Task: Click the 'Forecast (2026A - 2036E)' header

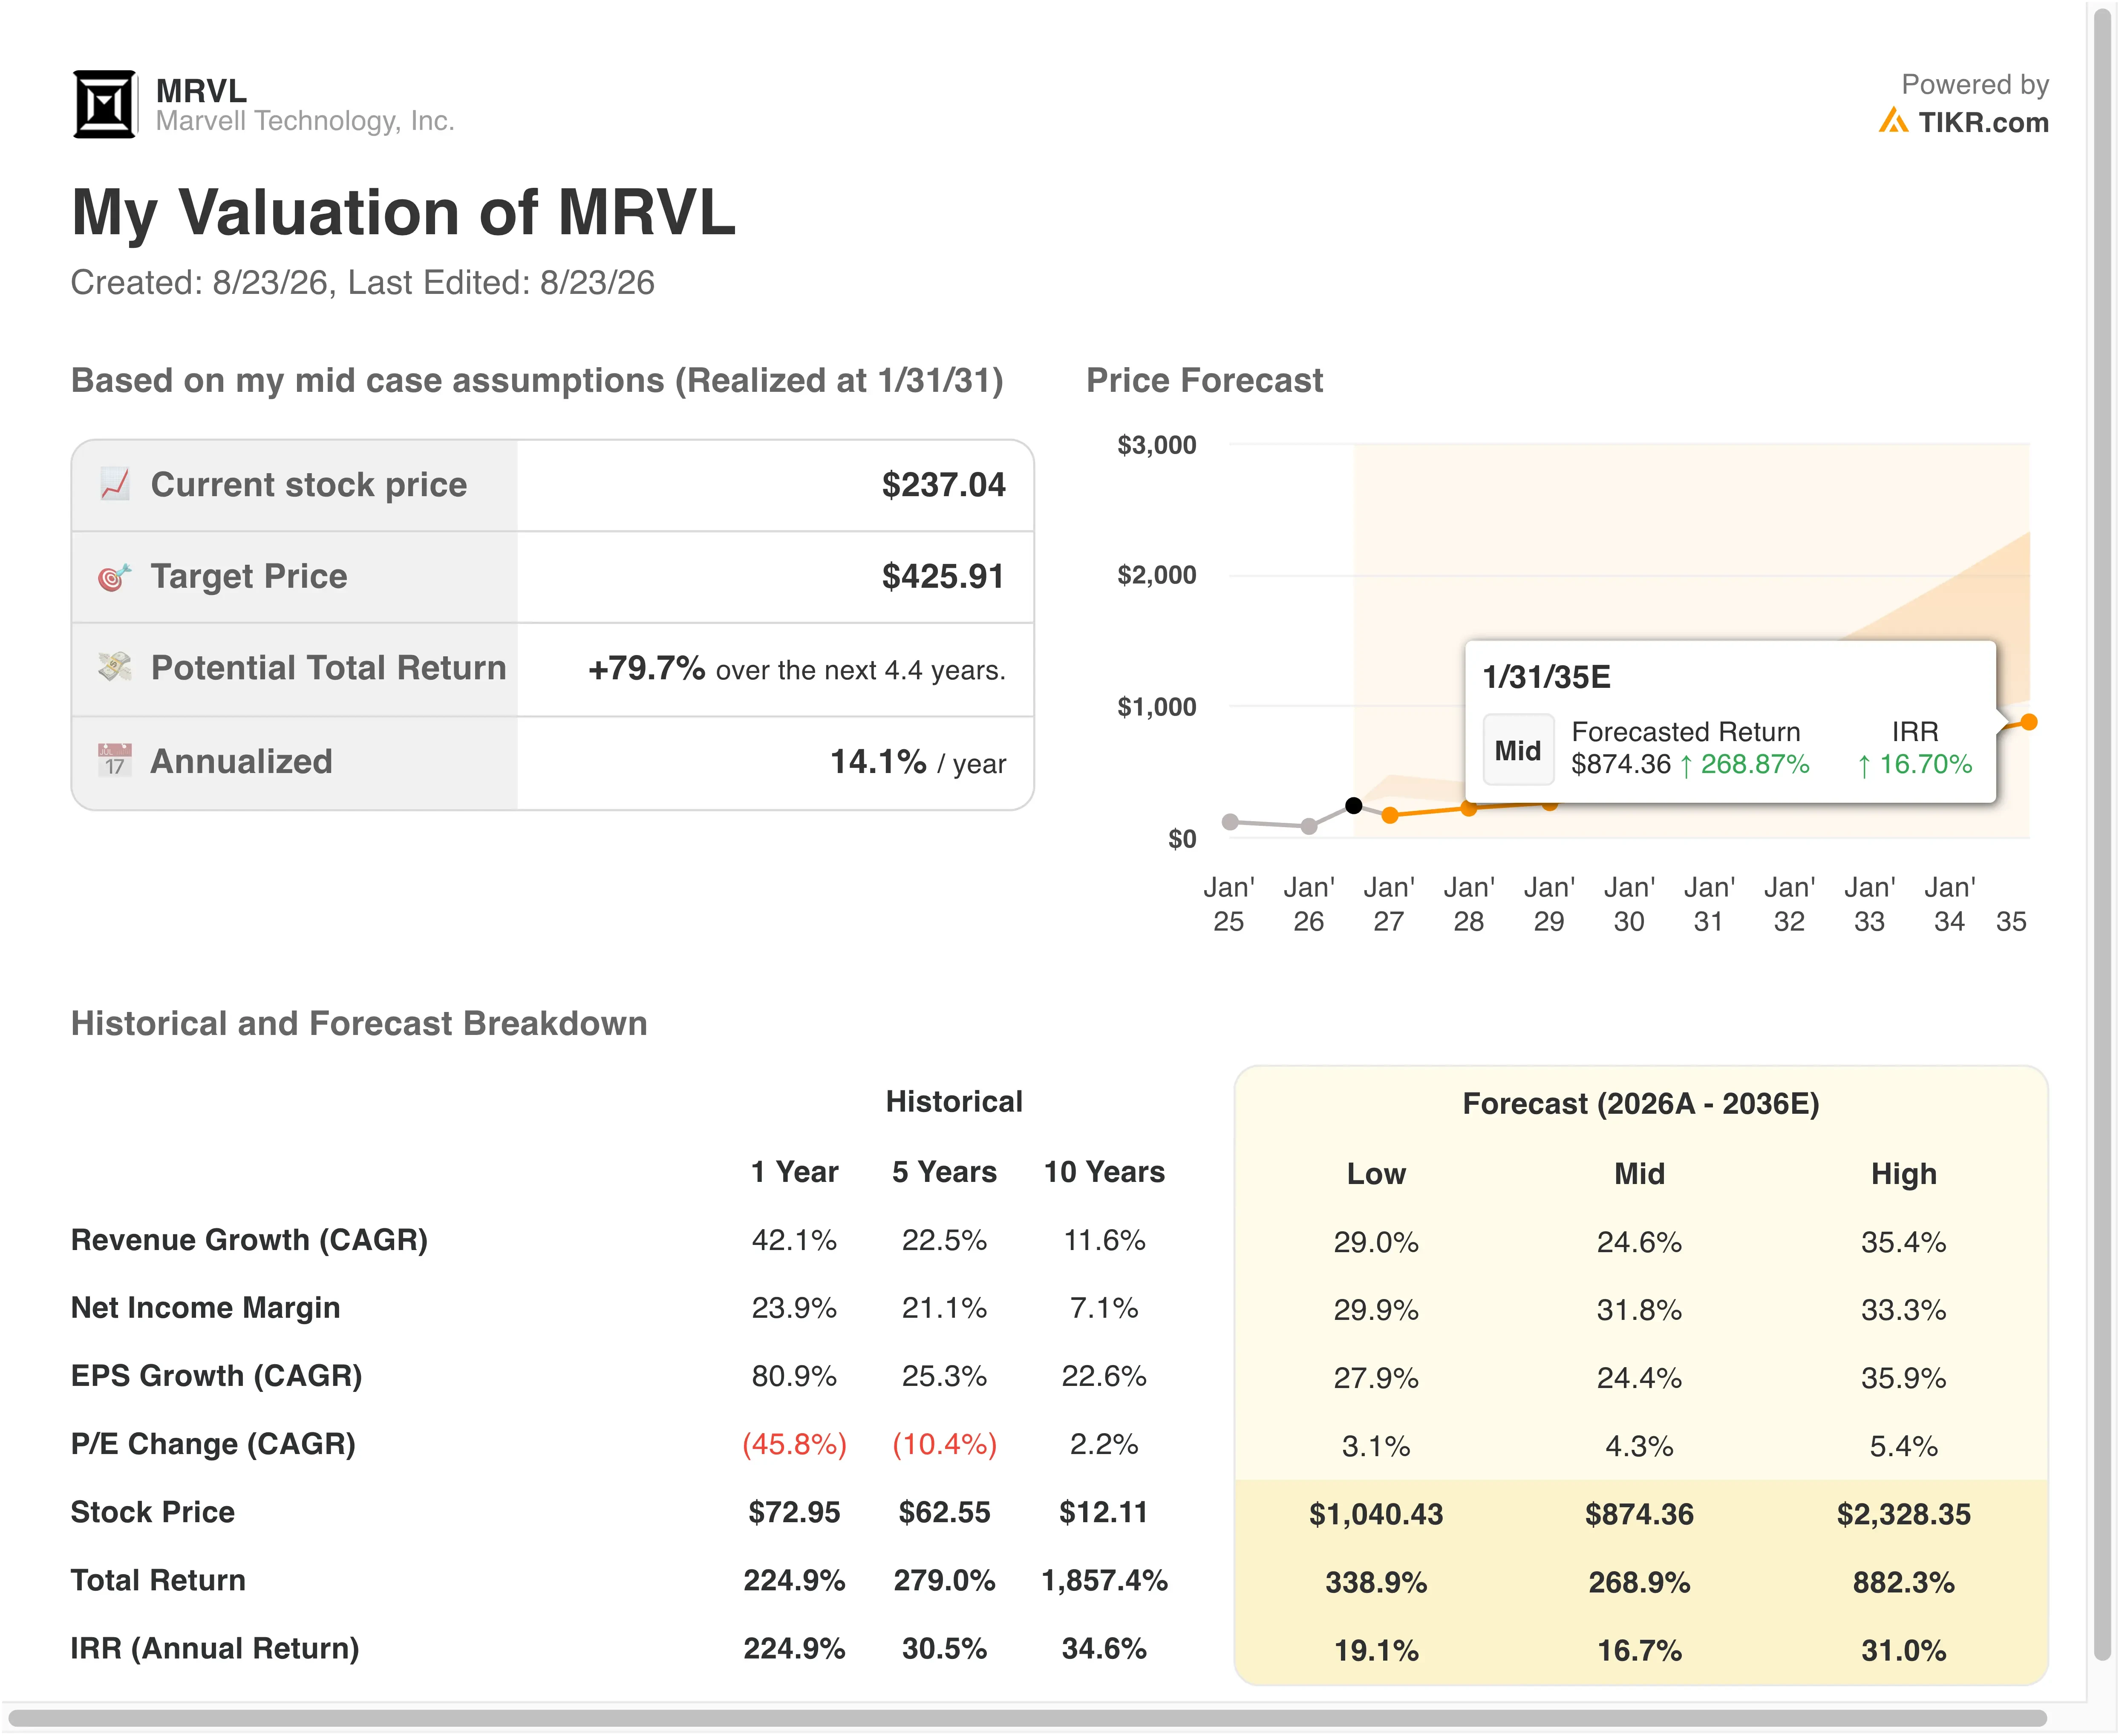Action: 1641,1104
